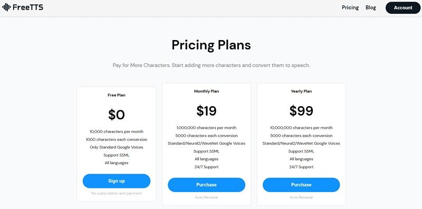The image size is (422, 209).
Task: Click the black Account button
Action: point(403,8)
